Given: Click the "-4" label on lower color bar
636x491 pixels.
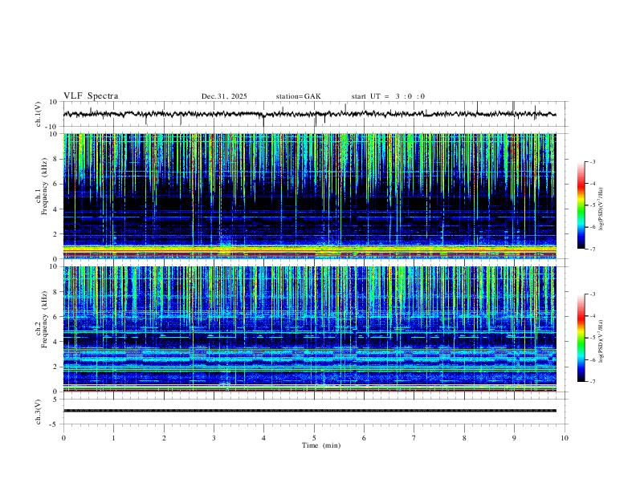Looking at the screenshot, I should coord(593,316).
